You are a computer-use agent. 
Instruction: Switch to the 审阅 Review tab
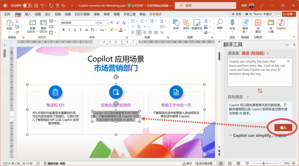(x=107, y=14)
